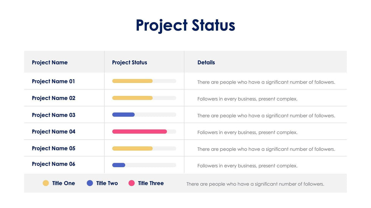Click the Title One legend label

pyautogui.click(x=64, y=183)
